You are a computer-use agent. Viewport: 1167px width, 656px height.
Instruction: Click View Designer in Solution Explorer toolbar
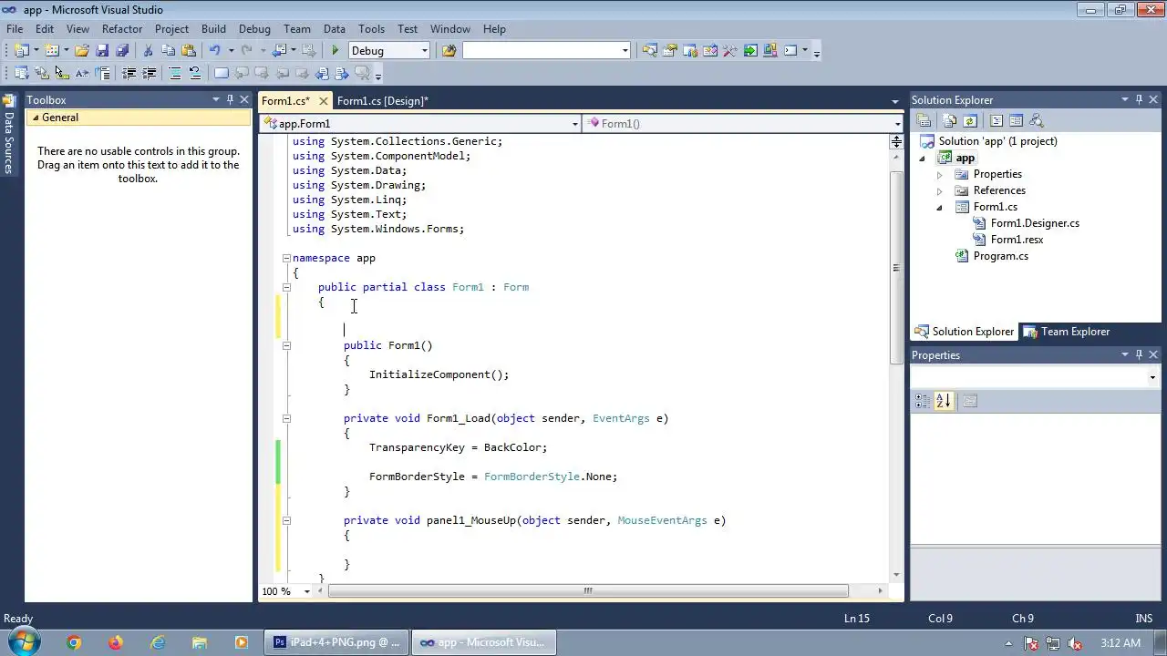1016,120
